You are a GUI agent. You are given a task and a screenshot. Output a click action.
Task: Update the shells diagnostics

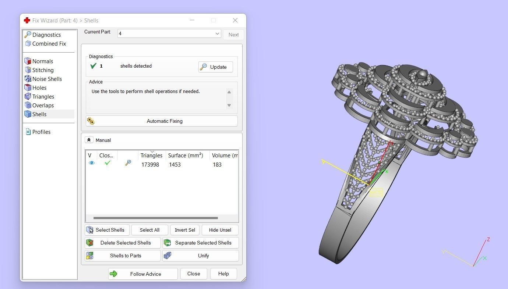pos(216,67)
